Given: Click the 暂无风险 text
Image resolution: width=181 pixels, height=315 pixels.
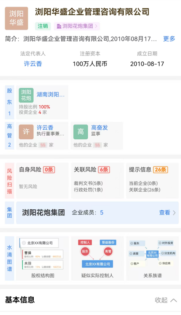Looking at the screenshot, I should pos(28,187).
